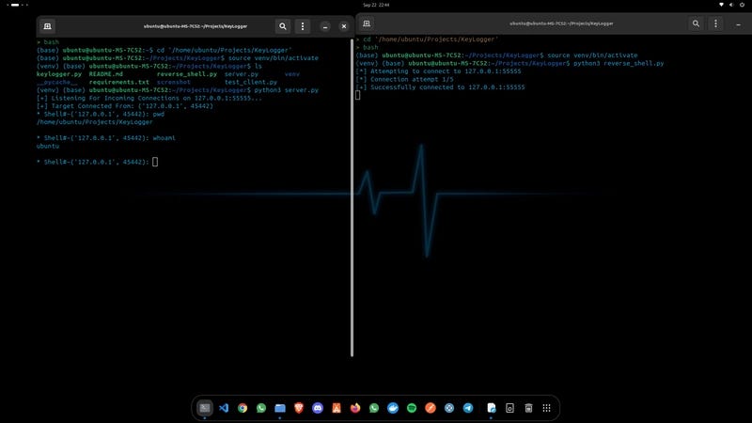Click 'Successfully connected to 127.0.0.1:55555' line

point(440,87)
